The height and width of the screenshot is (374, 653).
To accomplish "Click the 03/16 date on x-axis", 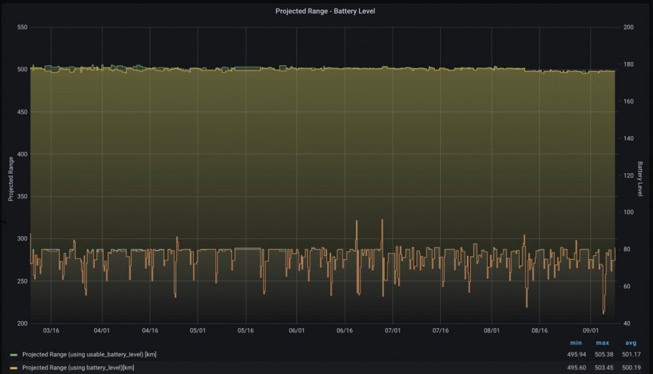I will pyautogui.click(x=52, y=330).
